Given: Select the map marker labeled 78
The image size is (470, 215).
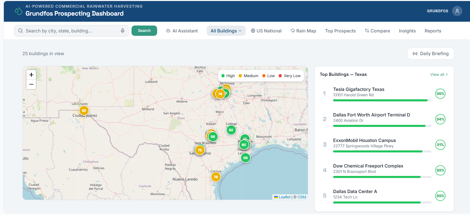Looking at the screenshot, I should [x=216, y=177].
